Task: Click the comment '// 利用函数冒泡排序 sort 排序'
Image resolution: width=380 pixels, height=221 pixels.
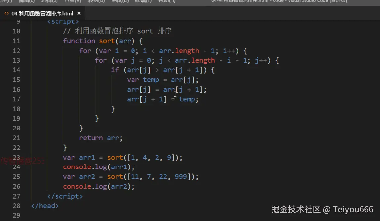Action: point(117,31)
